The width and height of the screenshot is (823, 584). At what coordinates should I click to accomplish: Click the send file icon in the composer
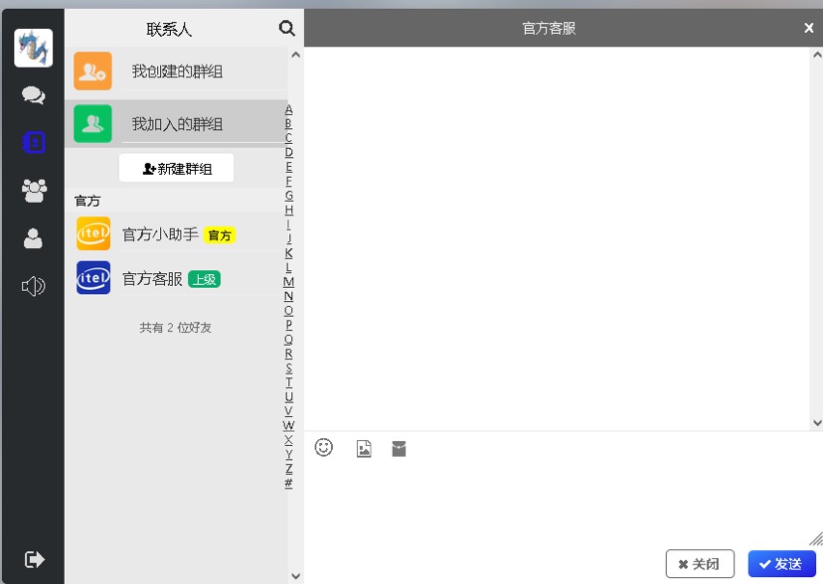click(x=399, y=448)
